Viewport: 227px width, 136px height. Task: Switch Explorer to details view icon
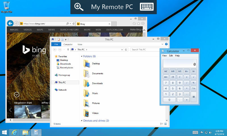(x=161, y=124)
